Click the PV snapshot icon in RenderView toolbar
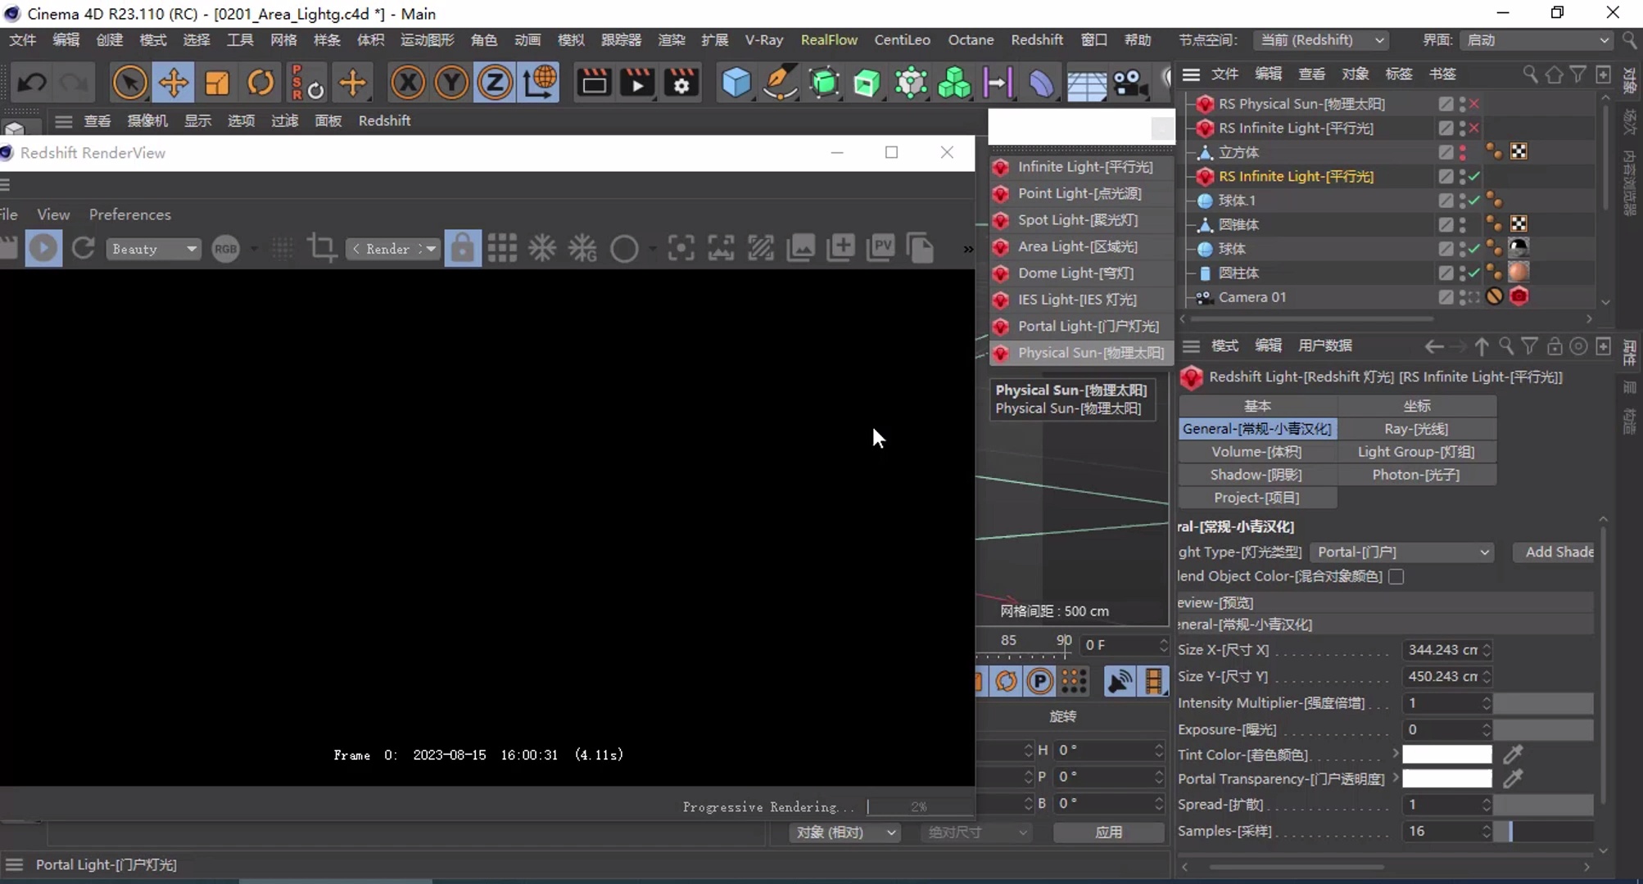 click(x=881, y=248)
